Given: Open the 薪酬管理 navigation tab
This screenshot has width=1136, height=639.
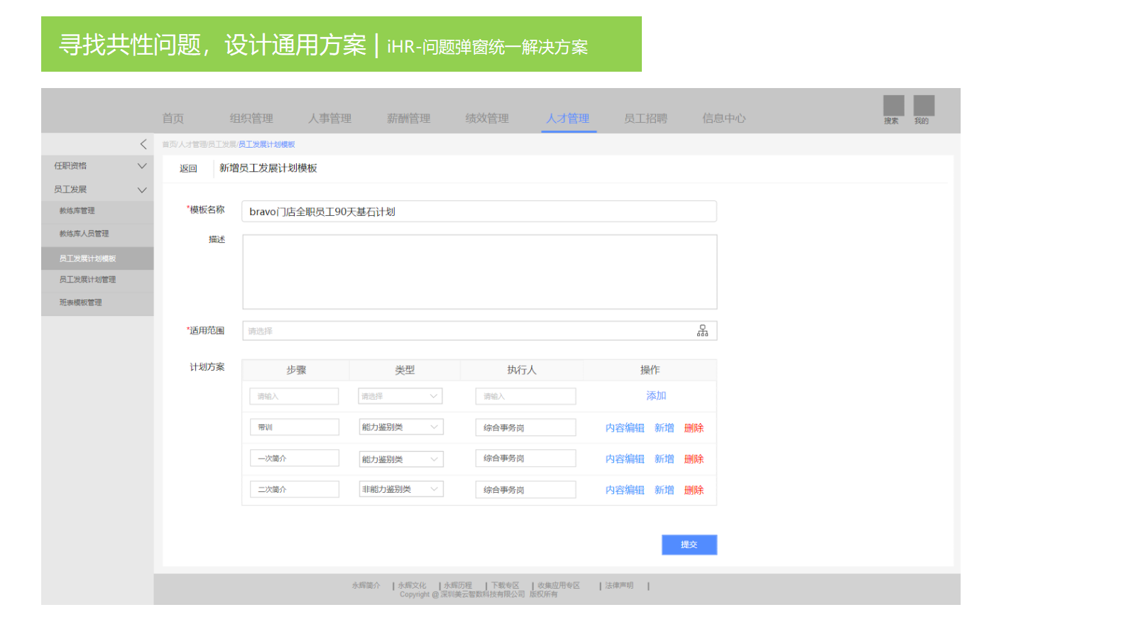Looking at the screenshot, I should (x=408, y=119).
